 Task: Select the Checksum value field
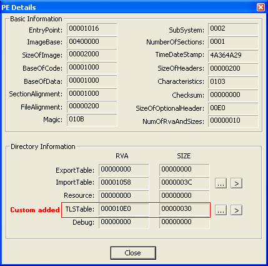233,95
